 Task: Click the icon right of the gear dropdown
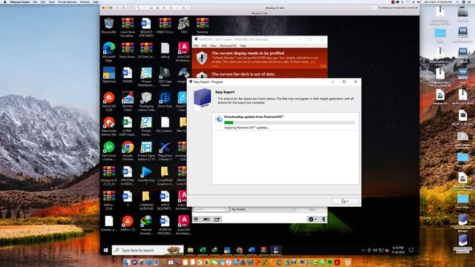(x=324, y=220)
